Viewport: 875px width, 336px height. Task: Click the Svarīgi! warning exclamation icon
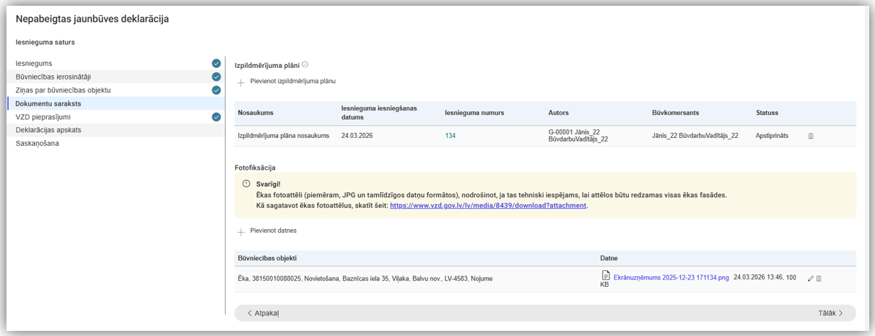click(246, 184)
